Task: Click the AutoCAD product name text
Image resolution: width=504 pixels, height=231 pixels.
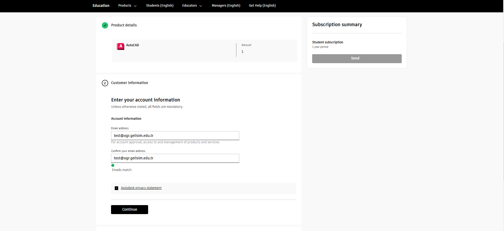Action: (132, 45)
